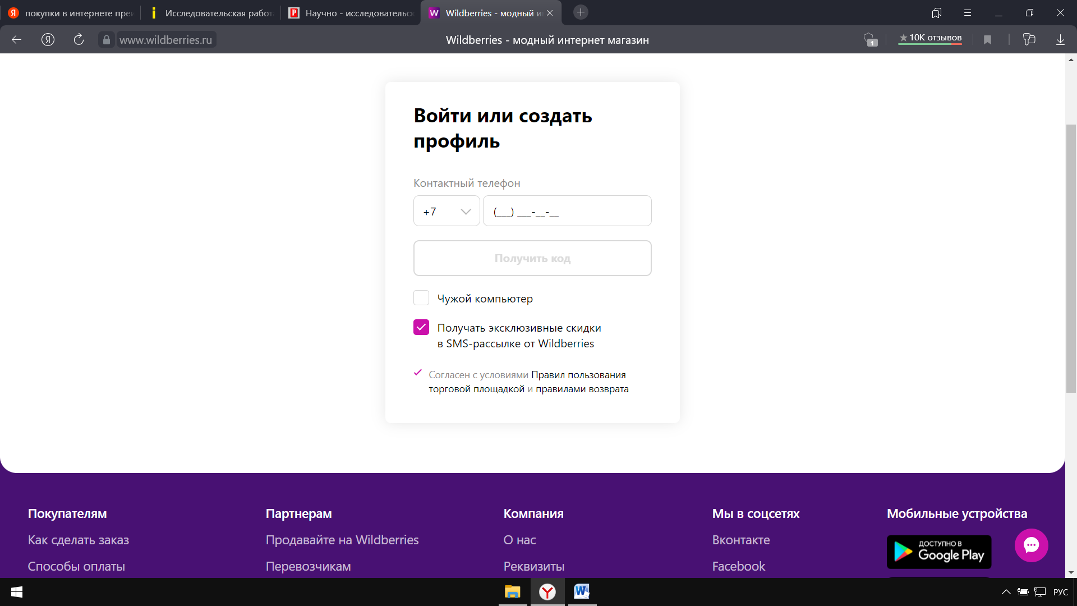Switch to the 'Научно - исследовательск' tab
This screenshot has width=1077, height=606.
pos(351,13)
